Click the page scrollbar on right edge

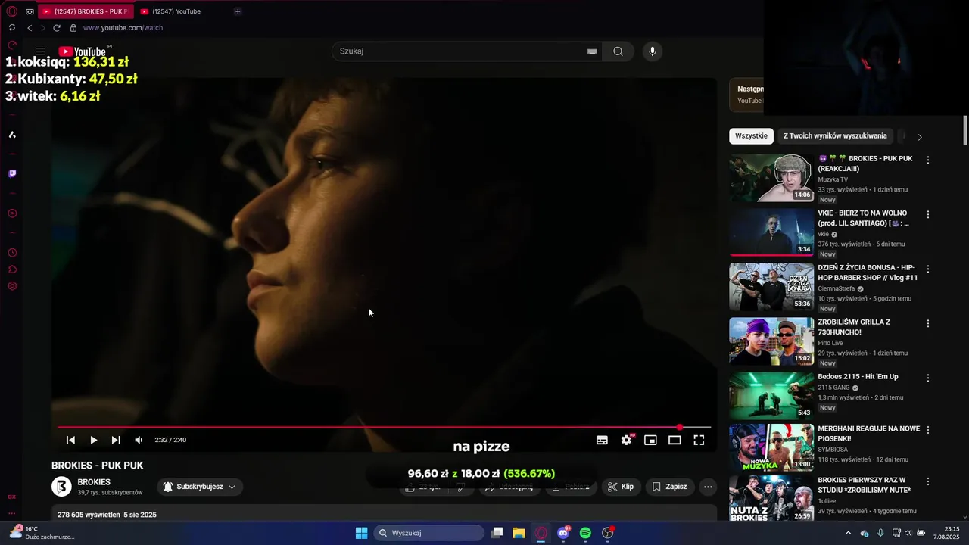coord(965,130)
